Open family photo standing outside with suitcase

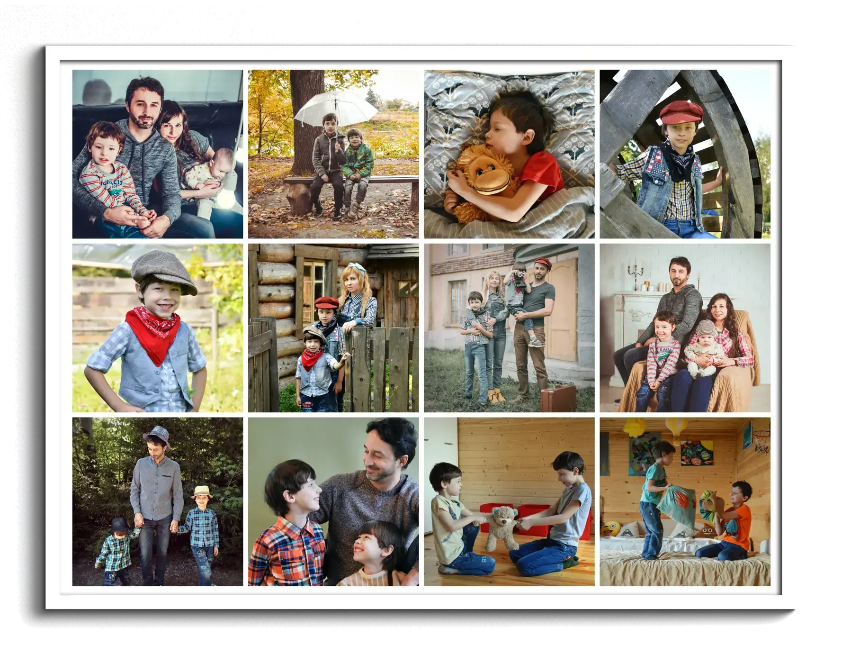(x=509, y=328)
